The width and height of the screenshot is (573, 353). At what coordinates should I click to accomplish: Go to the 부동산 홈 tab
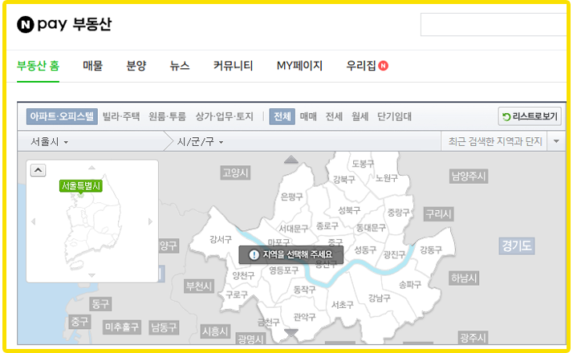(38, 66)
